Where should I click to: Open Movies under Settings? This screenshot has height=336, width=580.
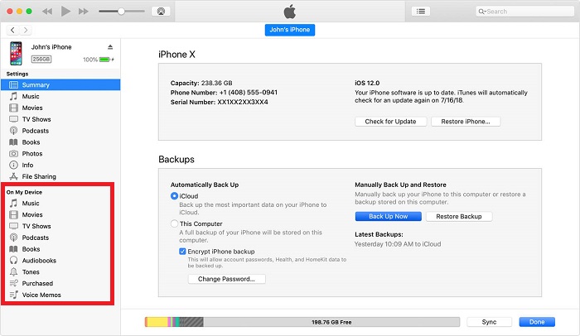(60, 108)
